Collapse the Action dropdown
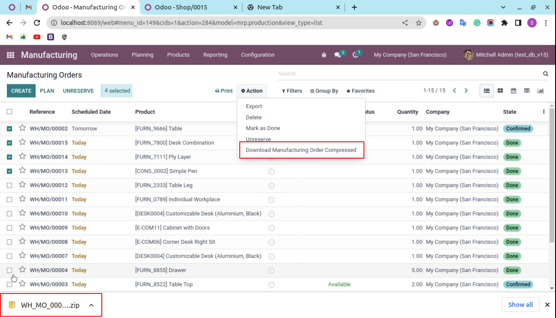Screen dimensions: 556x318 [252, 91]
